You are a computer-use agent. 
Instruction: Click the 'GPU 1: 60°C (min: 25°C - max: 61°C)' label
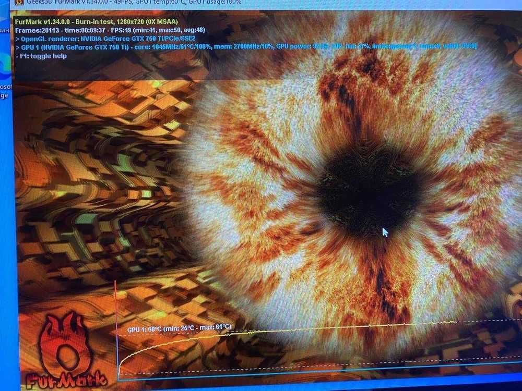pyautogui.click(x=179, y=328)
